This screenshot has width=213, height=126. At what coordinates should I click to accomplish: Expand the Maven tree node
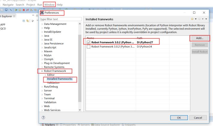[x=42, y=52]
